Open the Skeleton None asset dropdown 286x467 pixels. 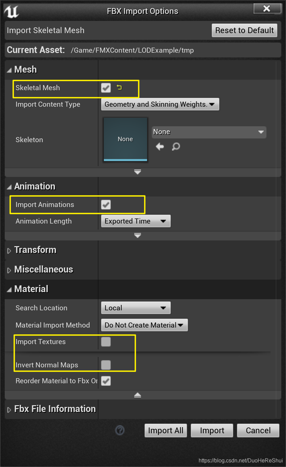209,132
